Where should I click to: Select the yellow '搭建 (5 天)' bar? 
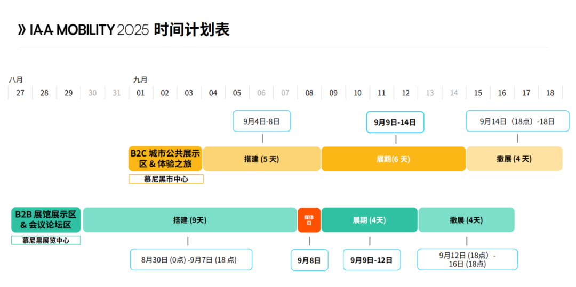262,159
